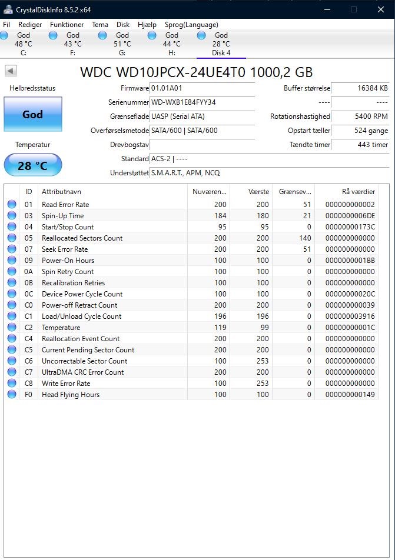Click the status orb for Reallocated Sectors Count

tap(12, 238)
